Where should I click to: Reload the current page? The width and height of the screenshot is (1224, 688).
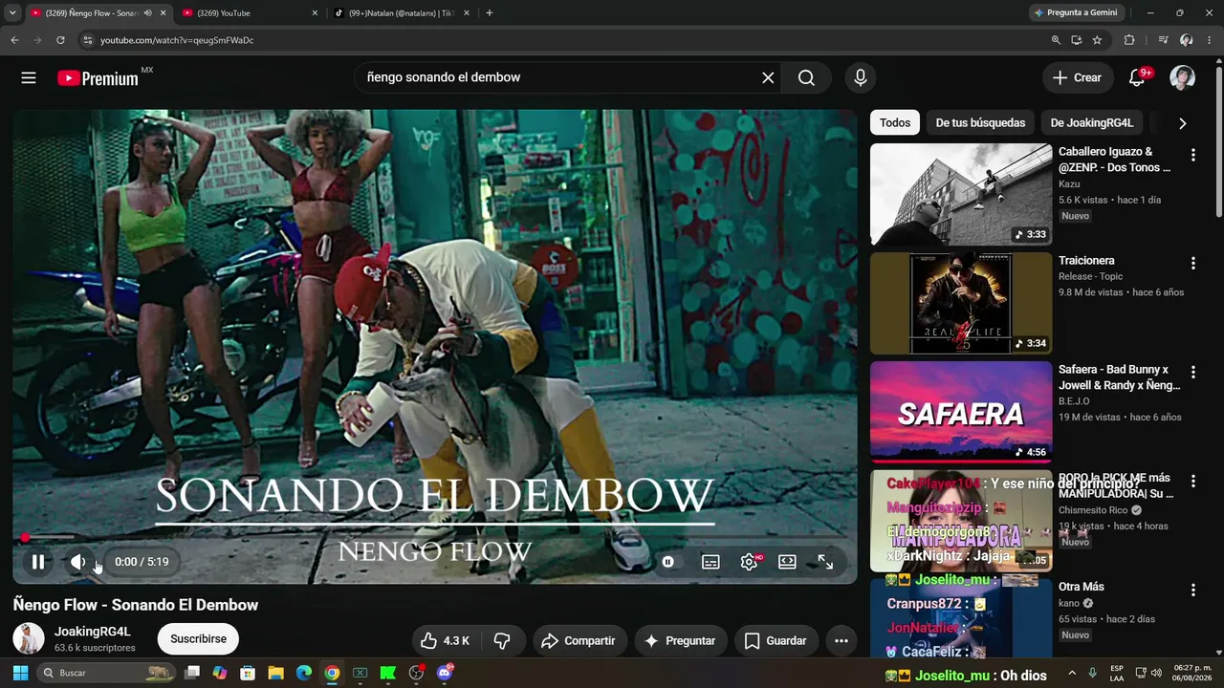[60, 40]
